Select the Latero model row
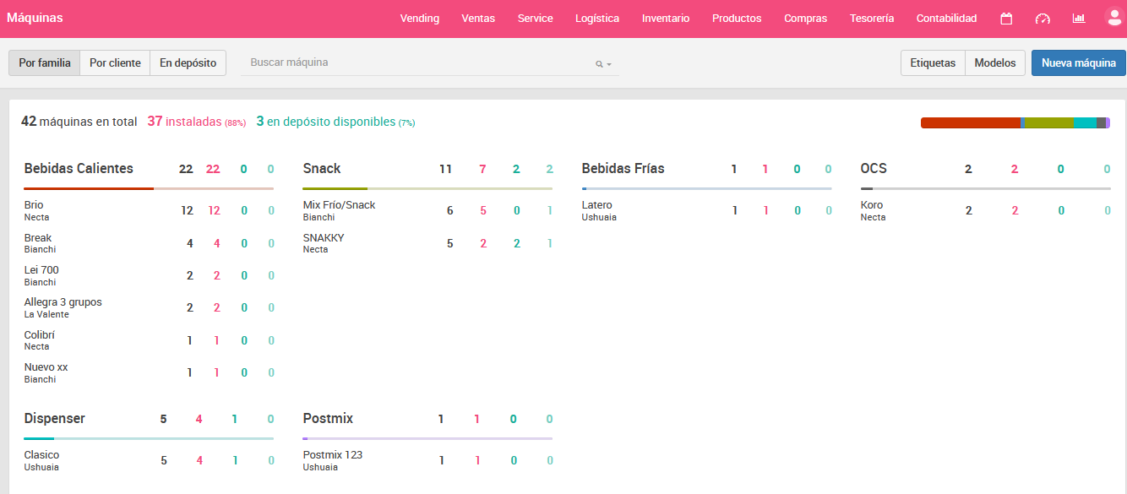 706,211
